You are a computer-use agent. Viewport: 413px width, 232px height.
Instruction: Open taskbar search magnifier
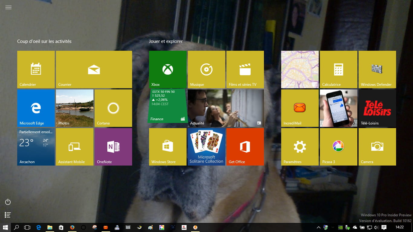17,227
